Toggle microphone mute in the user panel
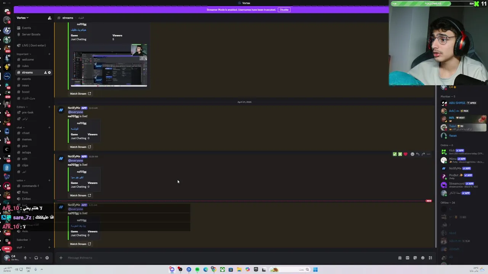The height and width of the screenshot is (274, 488). 25,258
